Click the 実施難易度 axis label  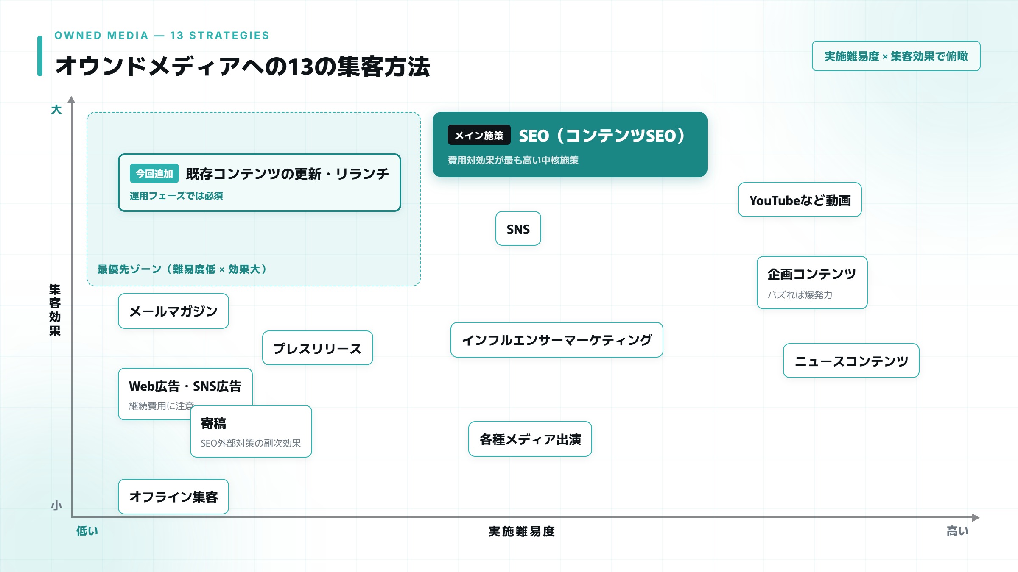pyautogui.click(x=522, y=531)
